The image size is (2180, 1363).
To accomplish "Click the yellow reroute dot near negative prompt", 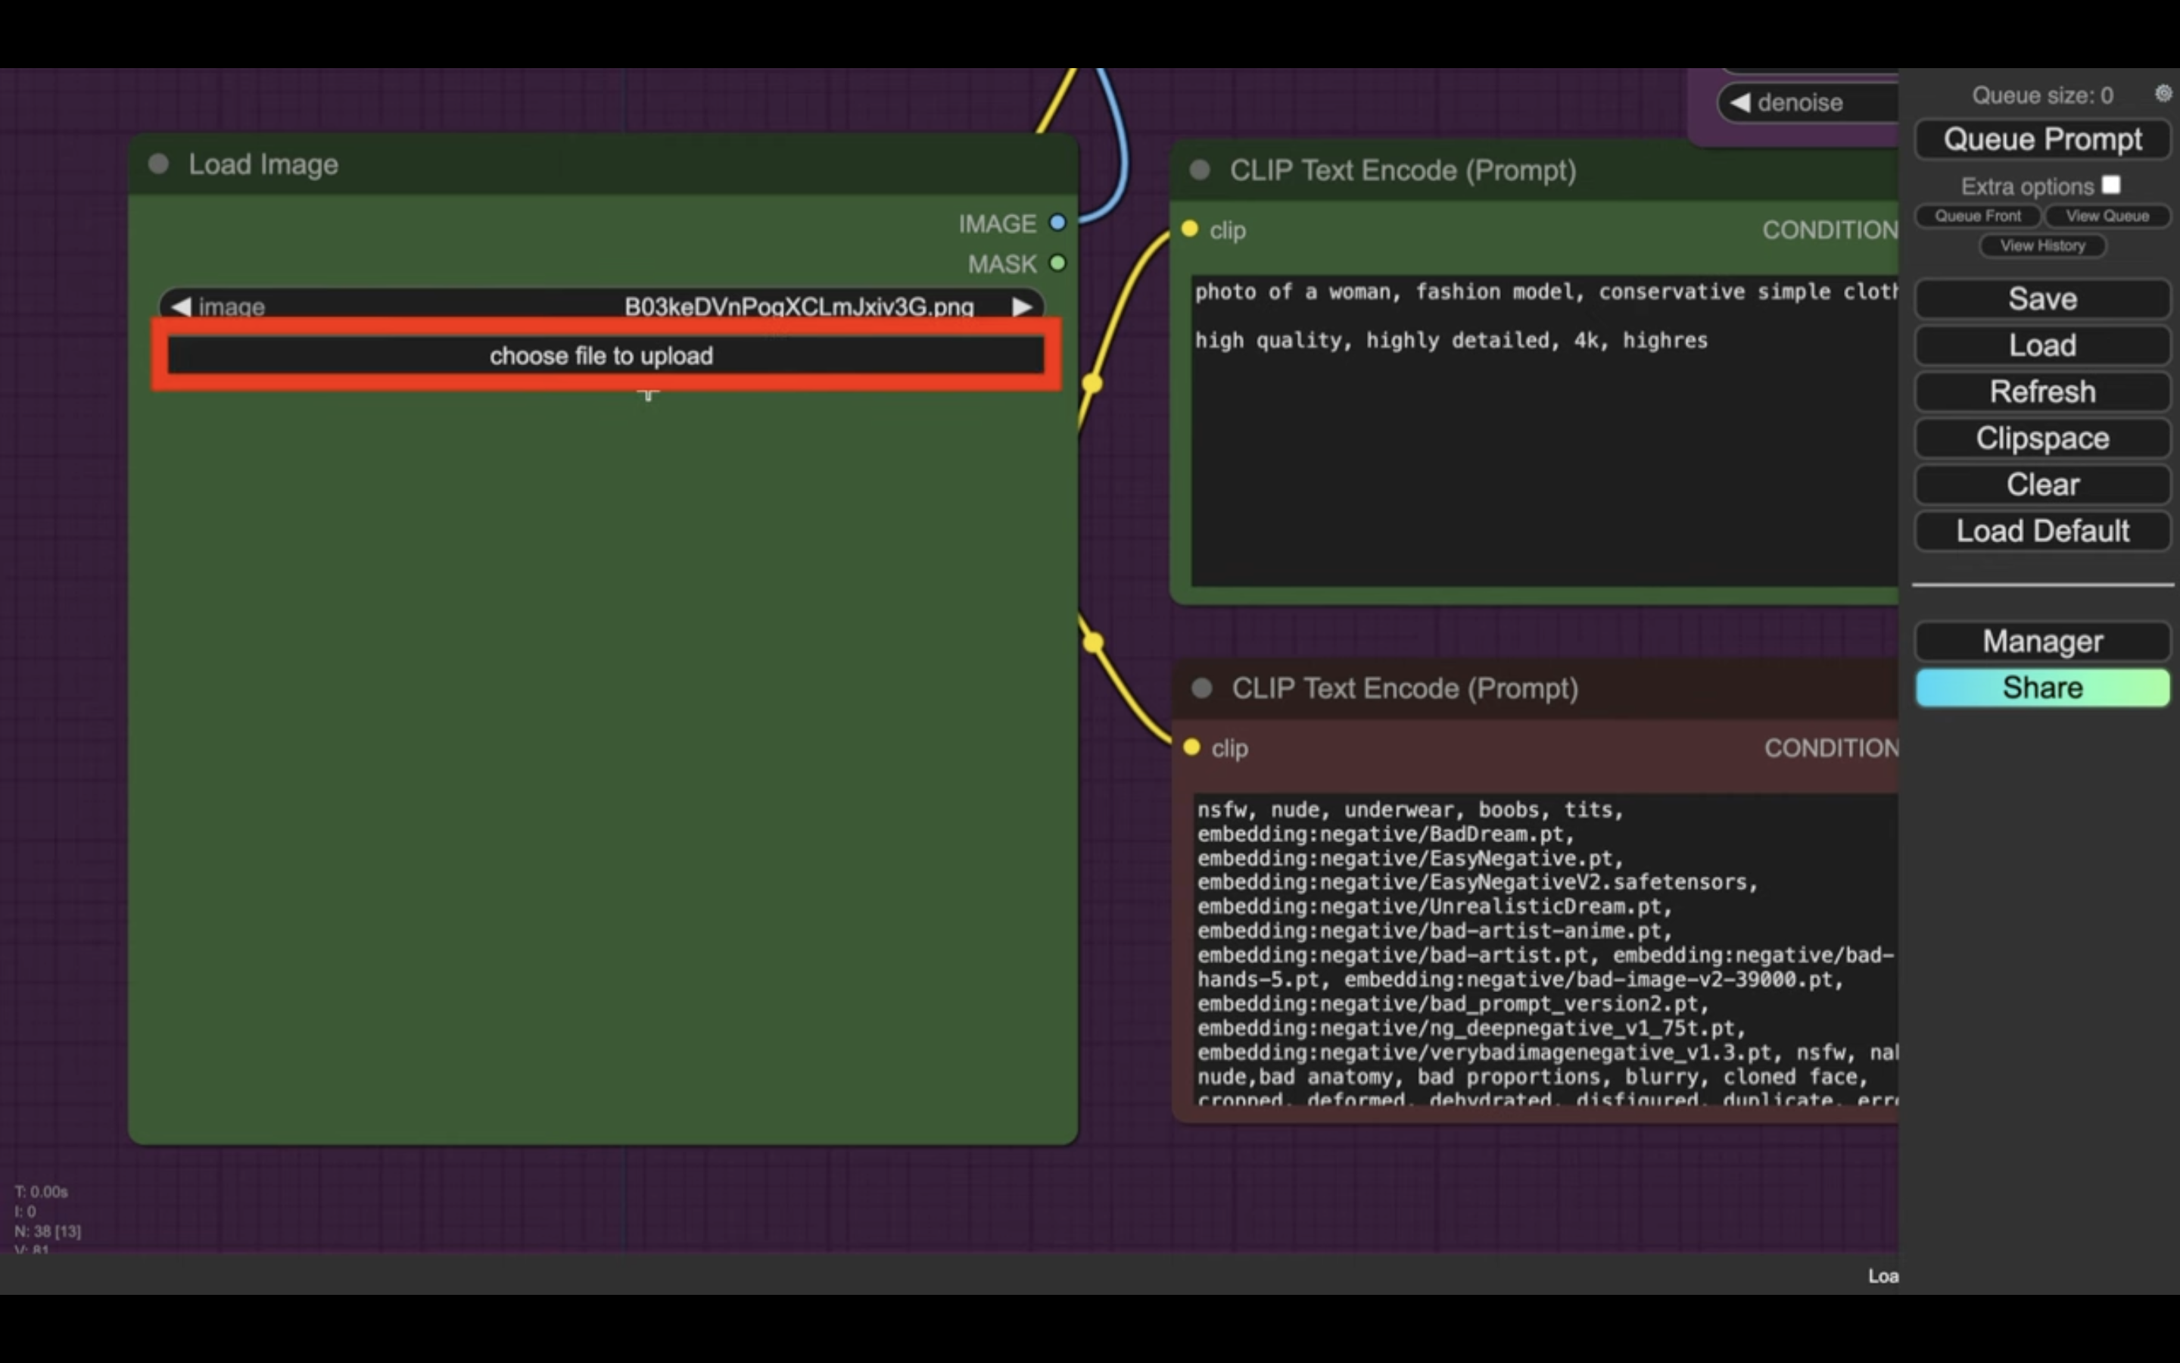I will click(1093, 643).
